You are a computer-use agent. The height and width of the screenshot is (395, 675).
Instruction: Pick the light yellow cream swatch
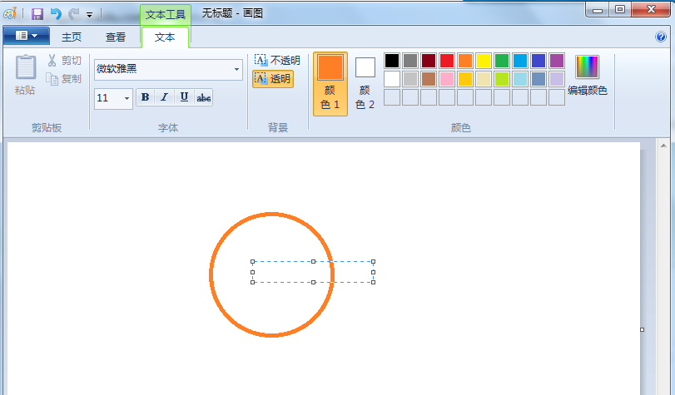[x=484, y=79]
